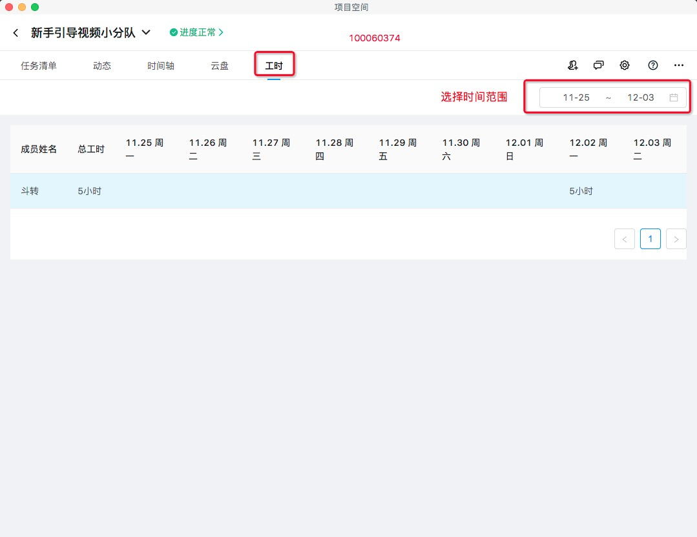Click the 5小时 entry under 12.02
The image size is (697, 537).
(581, 191)
